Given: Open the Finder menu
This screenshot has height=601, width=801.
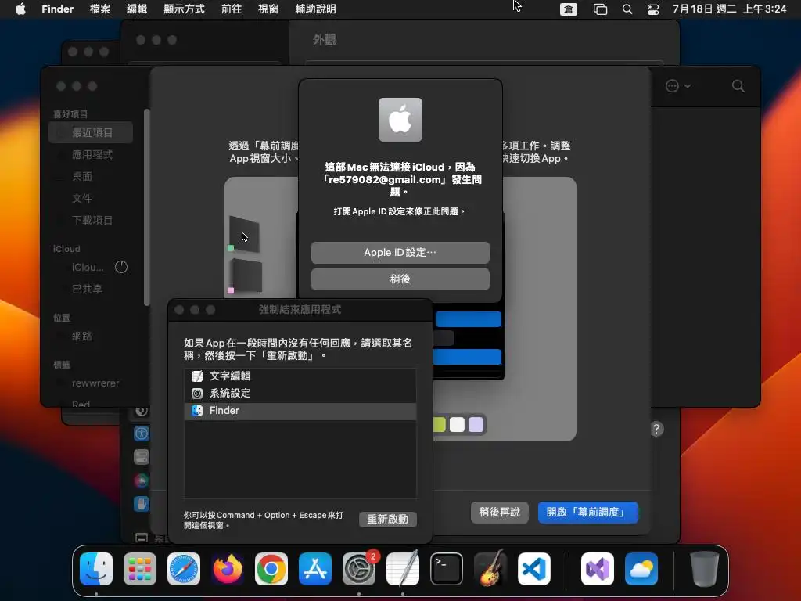Looking at the screenshot, I should [58, 9].
